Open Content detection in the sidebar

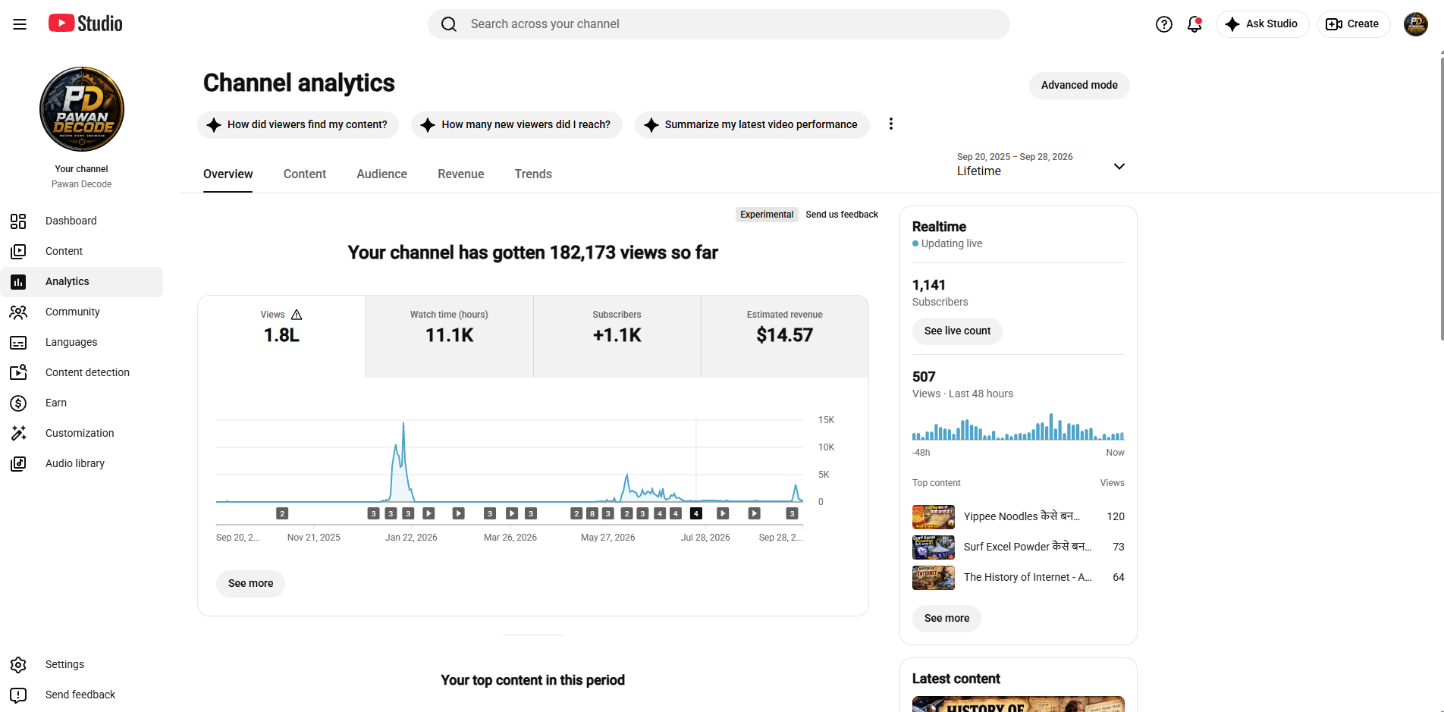click(82, 372)
